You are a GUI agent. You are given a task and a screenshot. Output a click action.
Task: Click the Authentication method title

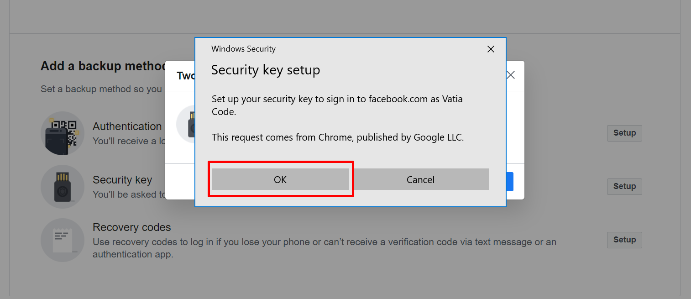click(127, 126)
